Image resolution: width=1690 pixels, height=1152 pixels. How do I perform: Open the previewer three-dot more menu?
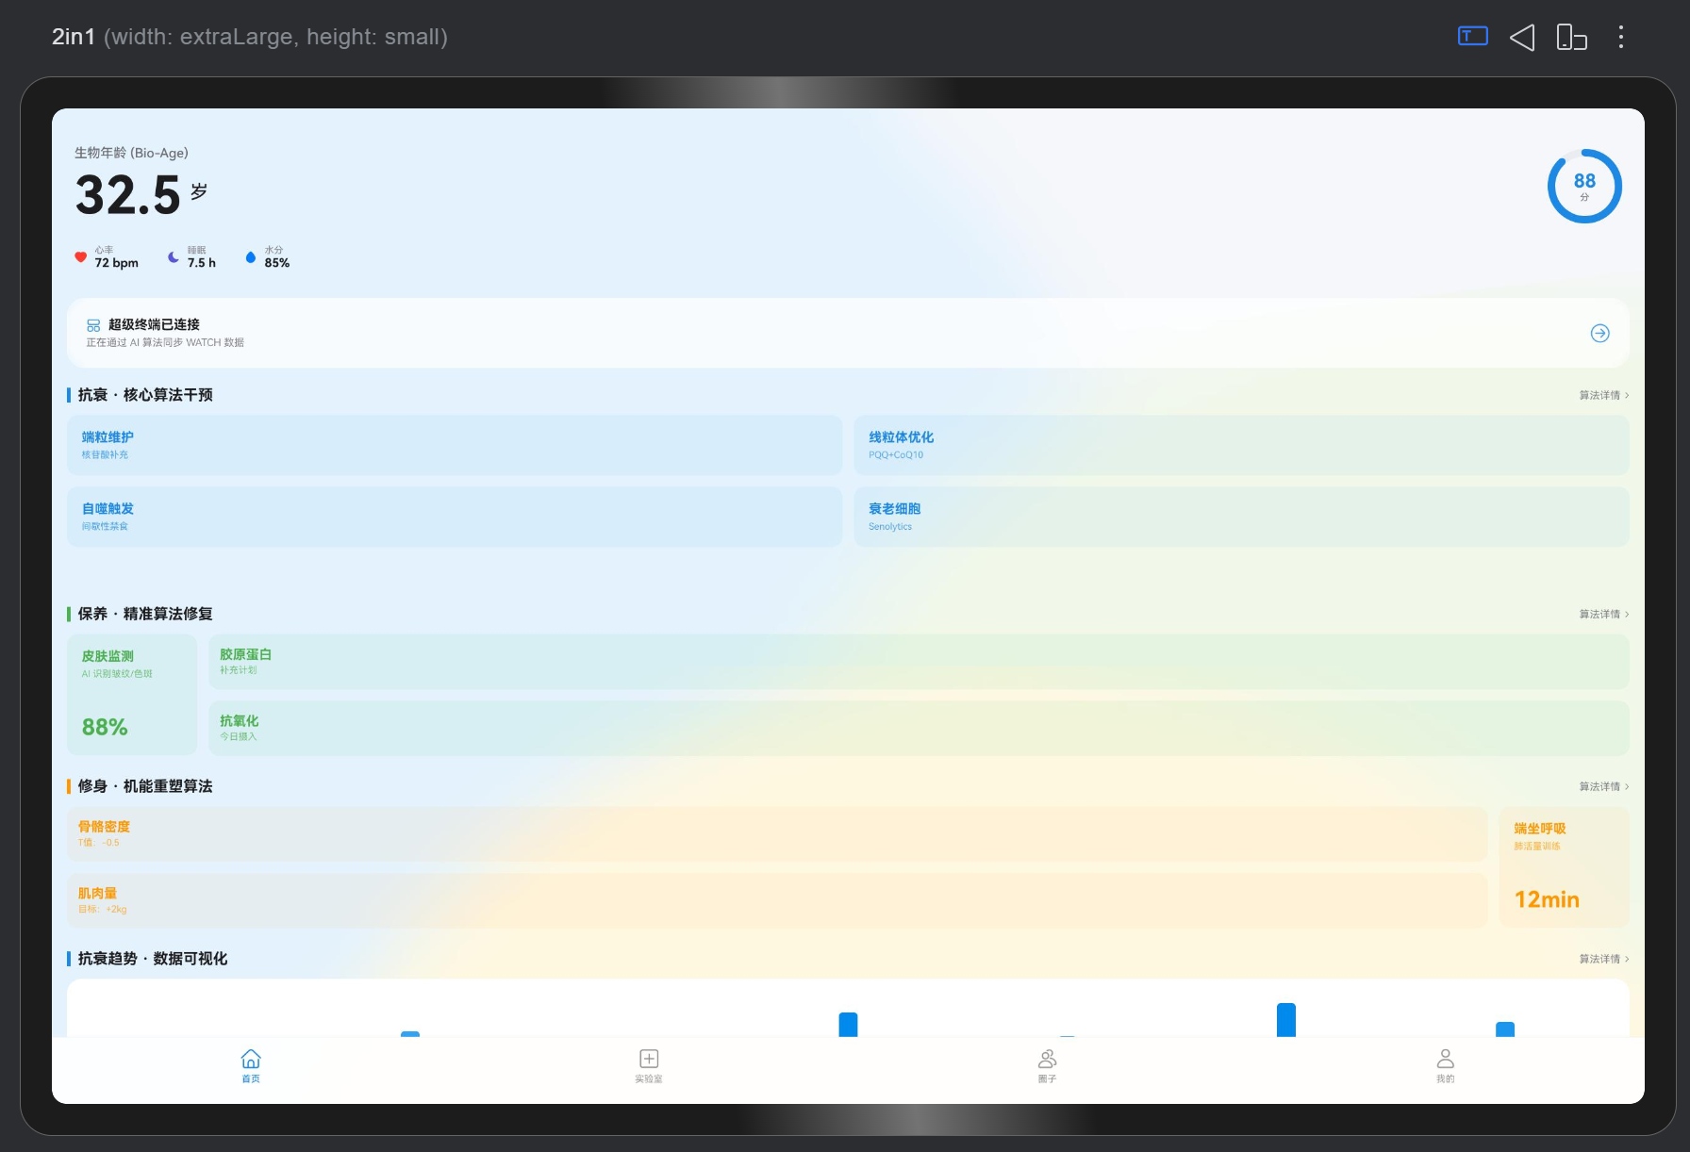click(1621, 37)
